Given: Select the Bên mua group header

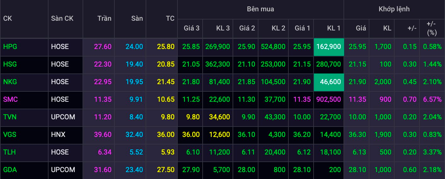Looking at the screenshot, I should (x=260, y=9).
